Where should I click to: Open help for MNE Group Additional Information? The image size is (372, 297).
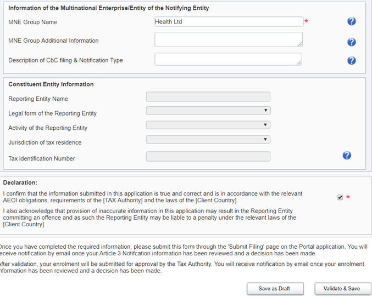[x=352, y=42]
